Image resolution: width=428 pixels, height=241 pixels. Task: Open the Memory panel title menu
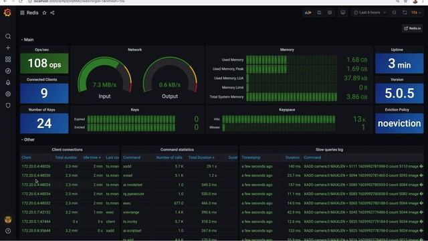(287, 50)
